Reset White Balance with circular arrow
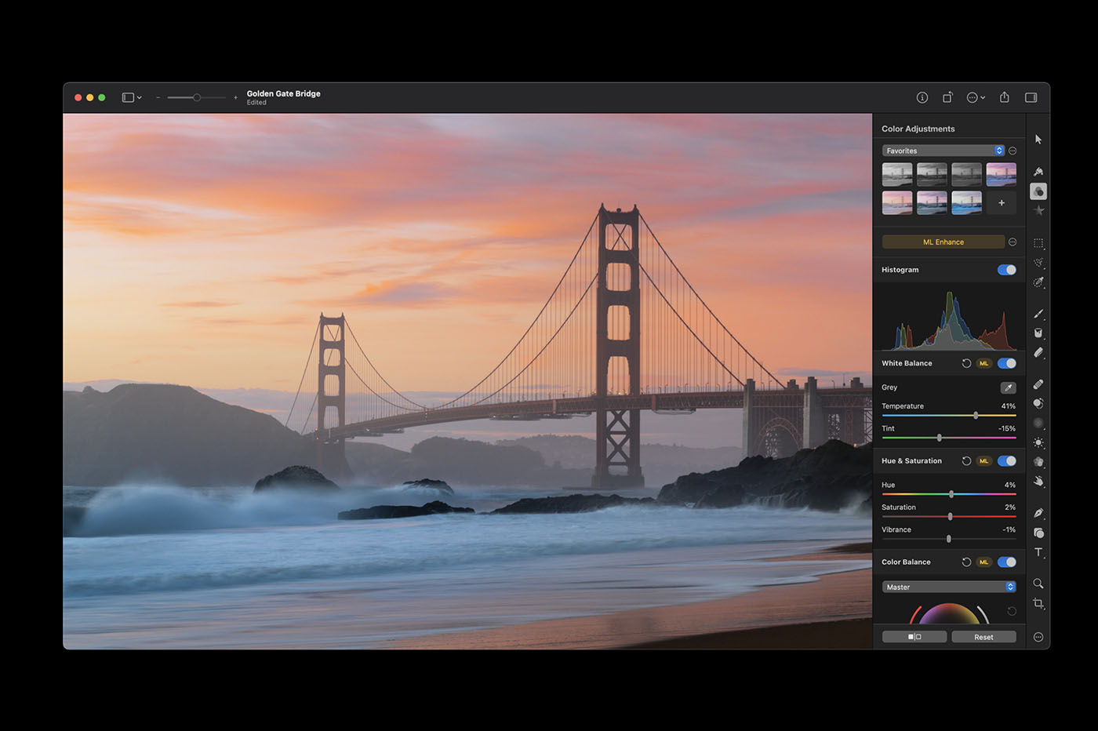This screenshot has width=1098, height=731. 966,363
